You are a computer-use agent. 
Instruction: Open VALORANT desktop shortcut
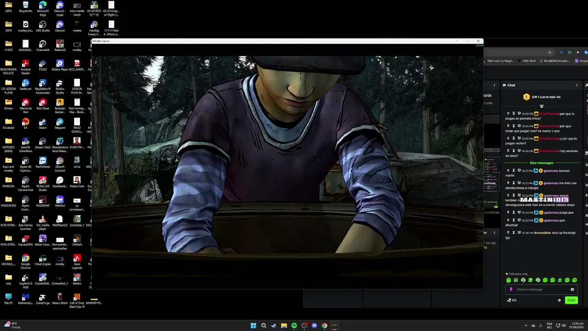pos(43,200)
